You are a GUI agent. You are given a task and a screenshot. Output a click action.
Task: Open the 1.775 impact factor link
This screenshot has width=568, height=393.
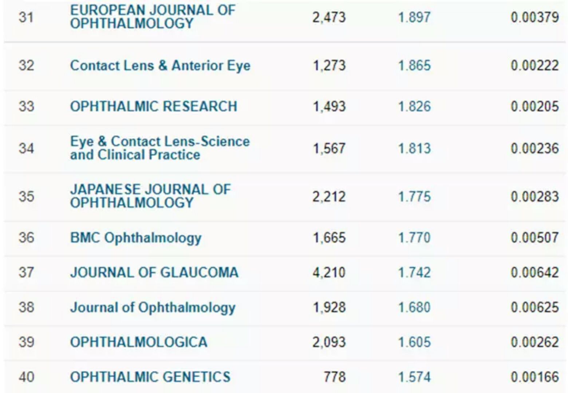tap(414, 196)
